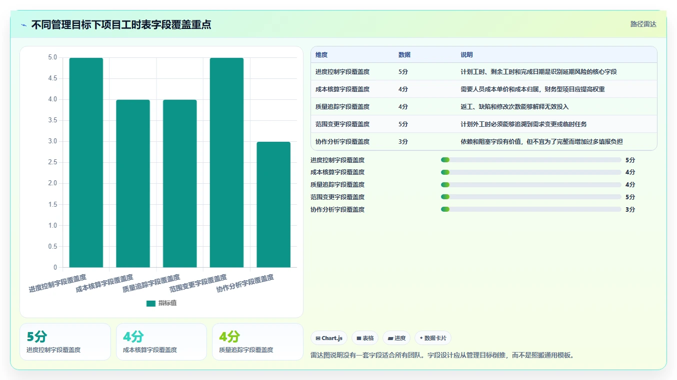Click the 说明 column header
Screen dimensions: 677x380
[466, 55]
